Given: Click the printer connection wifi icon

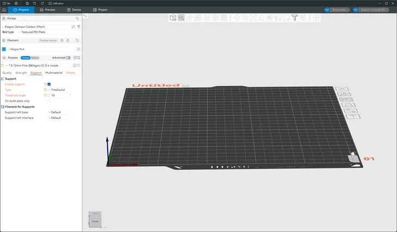Looking at the screenshot, I should 79,27.
